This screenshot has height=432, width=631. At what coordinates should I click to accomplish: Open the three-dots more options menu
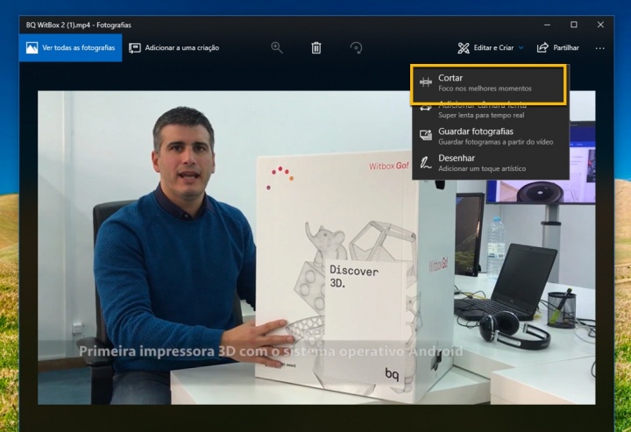pyautogui.click(x=599, y=47)
